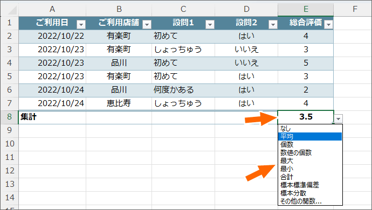
Task: Choose 標本分散 from the function list
Action: coord(310,193)
